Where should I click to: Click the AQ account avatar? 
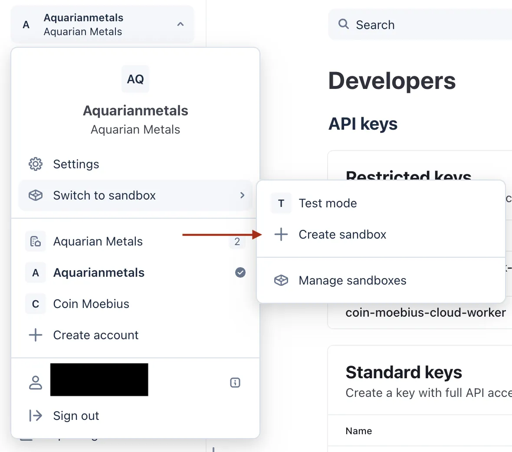[135, 79]
